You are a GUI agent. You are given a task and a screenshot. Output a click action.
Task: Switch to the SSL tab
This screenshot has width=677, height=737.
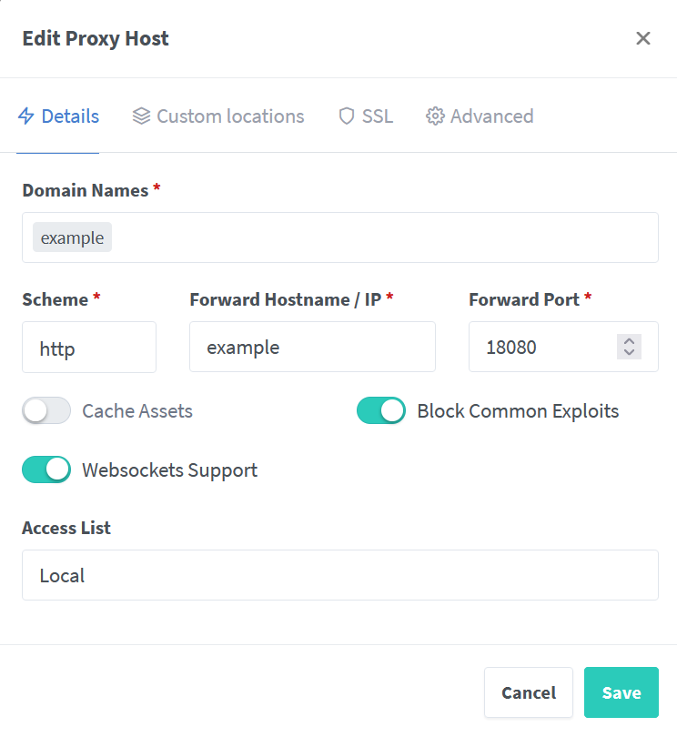click(366, 116)
